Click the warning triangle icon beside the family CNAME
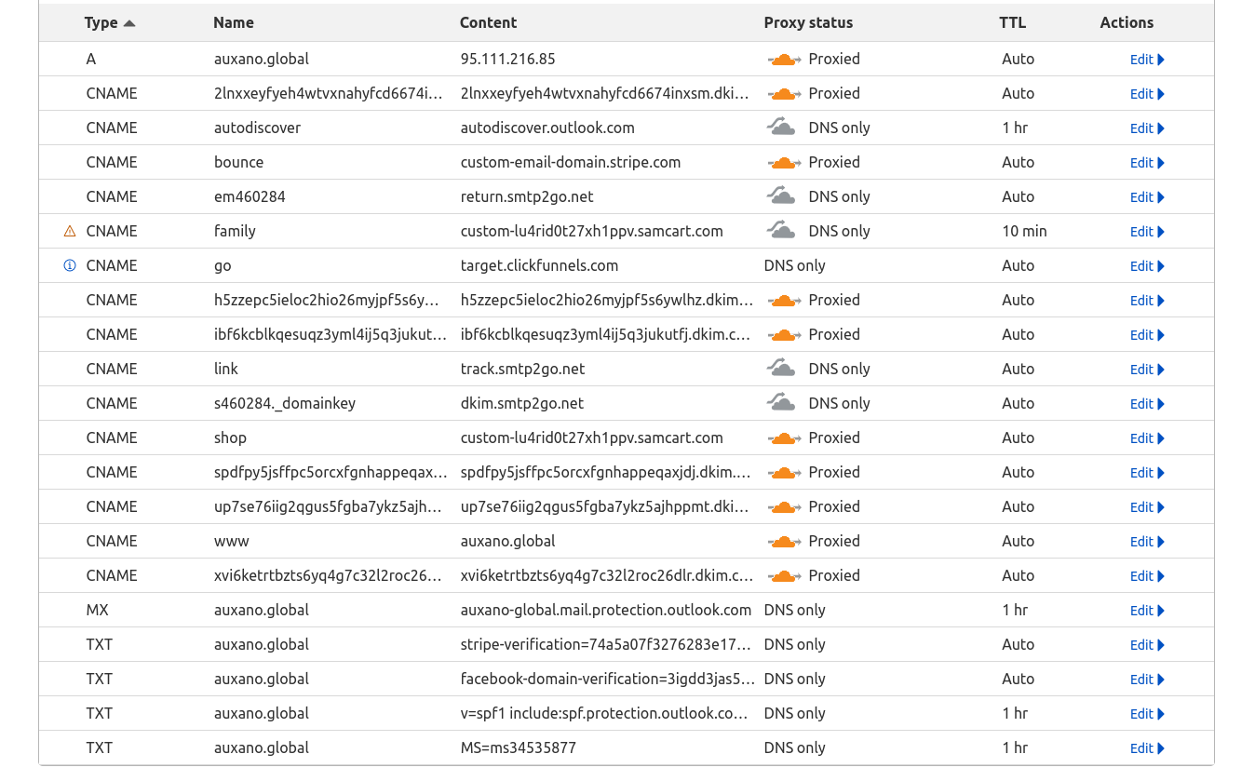Image resolution: width=1255 pixels, height=781 pixels. [70, 231]
